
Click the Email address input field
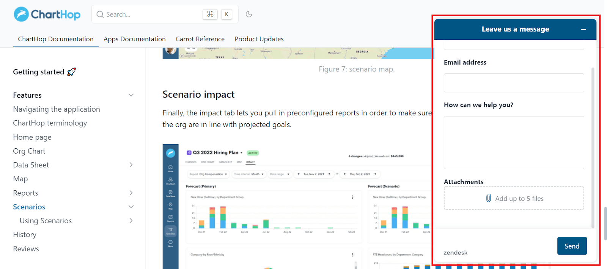click(x=514, y=83)
